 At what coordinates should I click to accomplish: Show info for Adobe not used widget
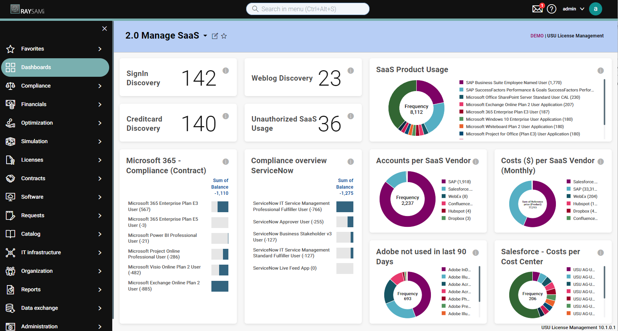476,253
